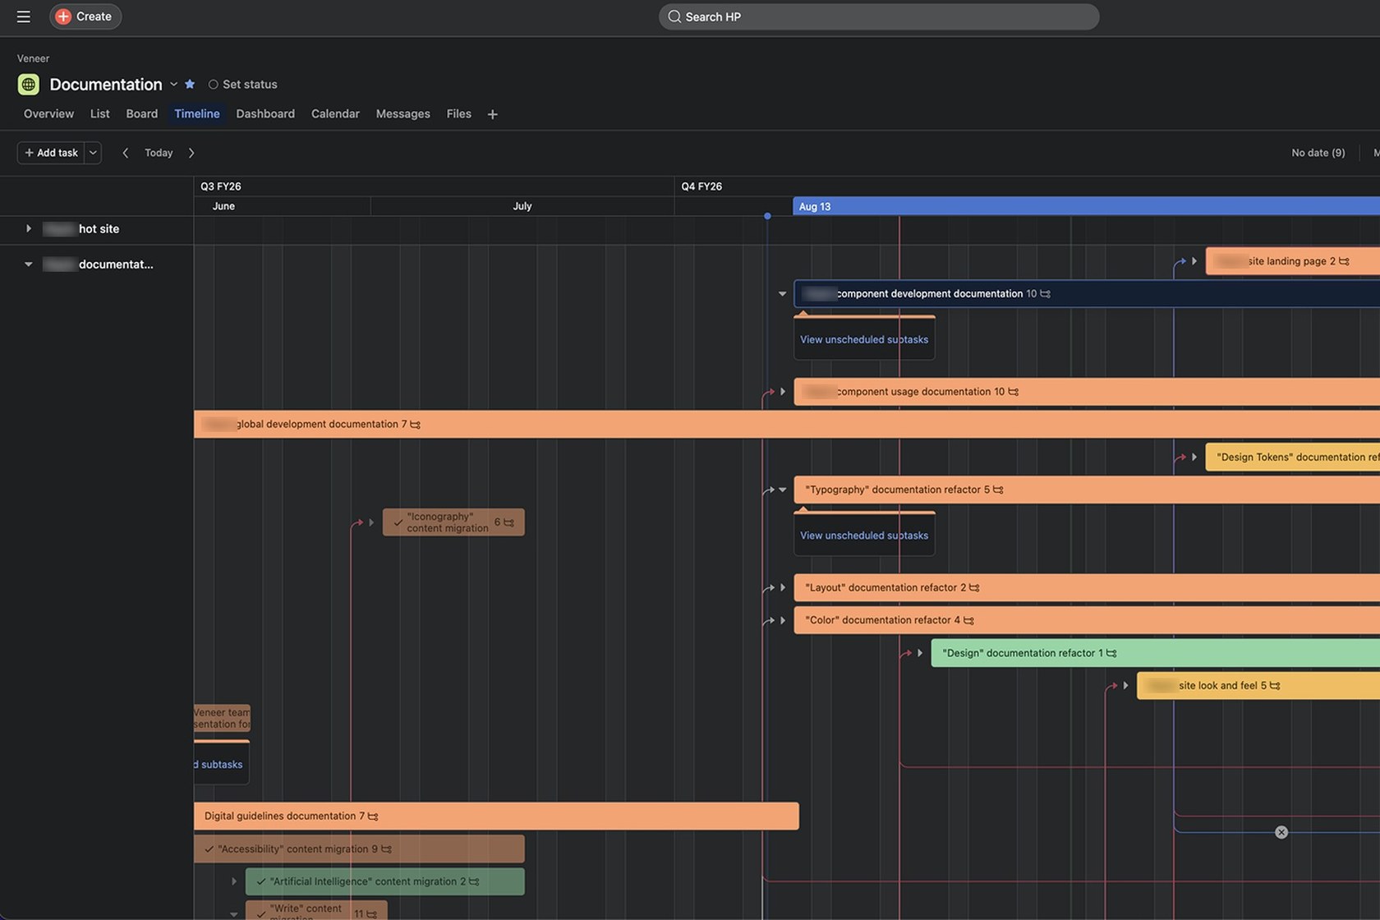Go to next timeline period arrow

191,153
